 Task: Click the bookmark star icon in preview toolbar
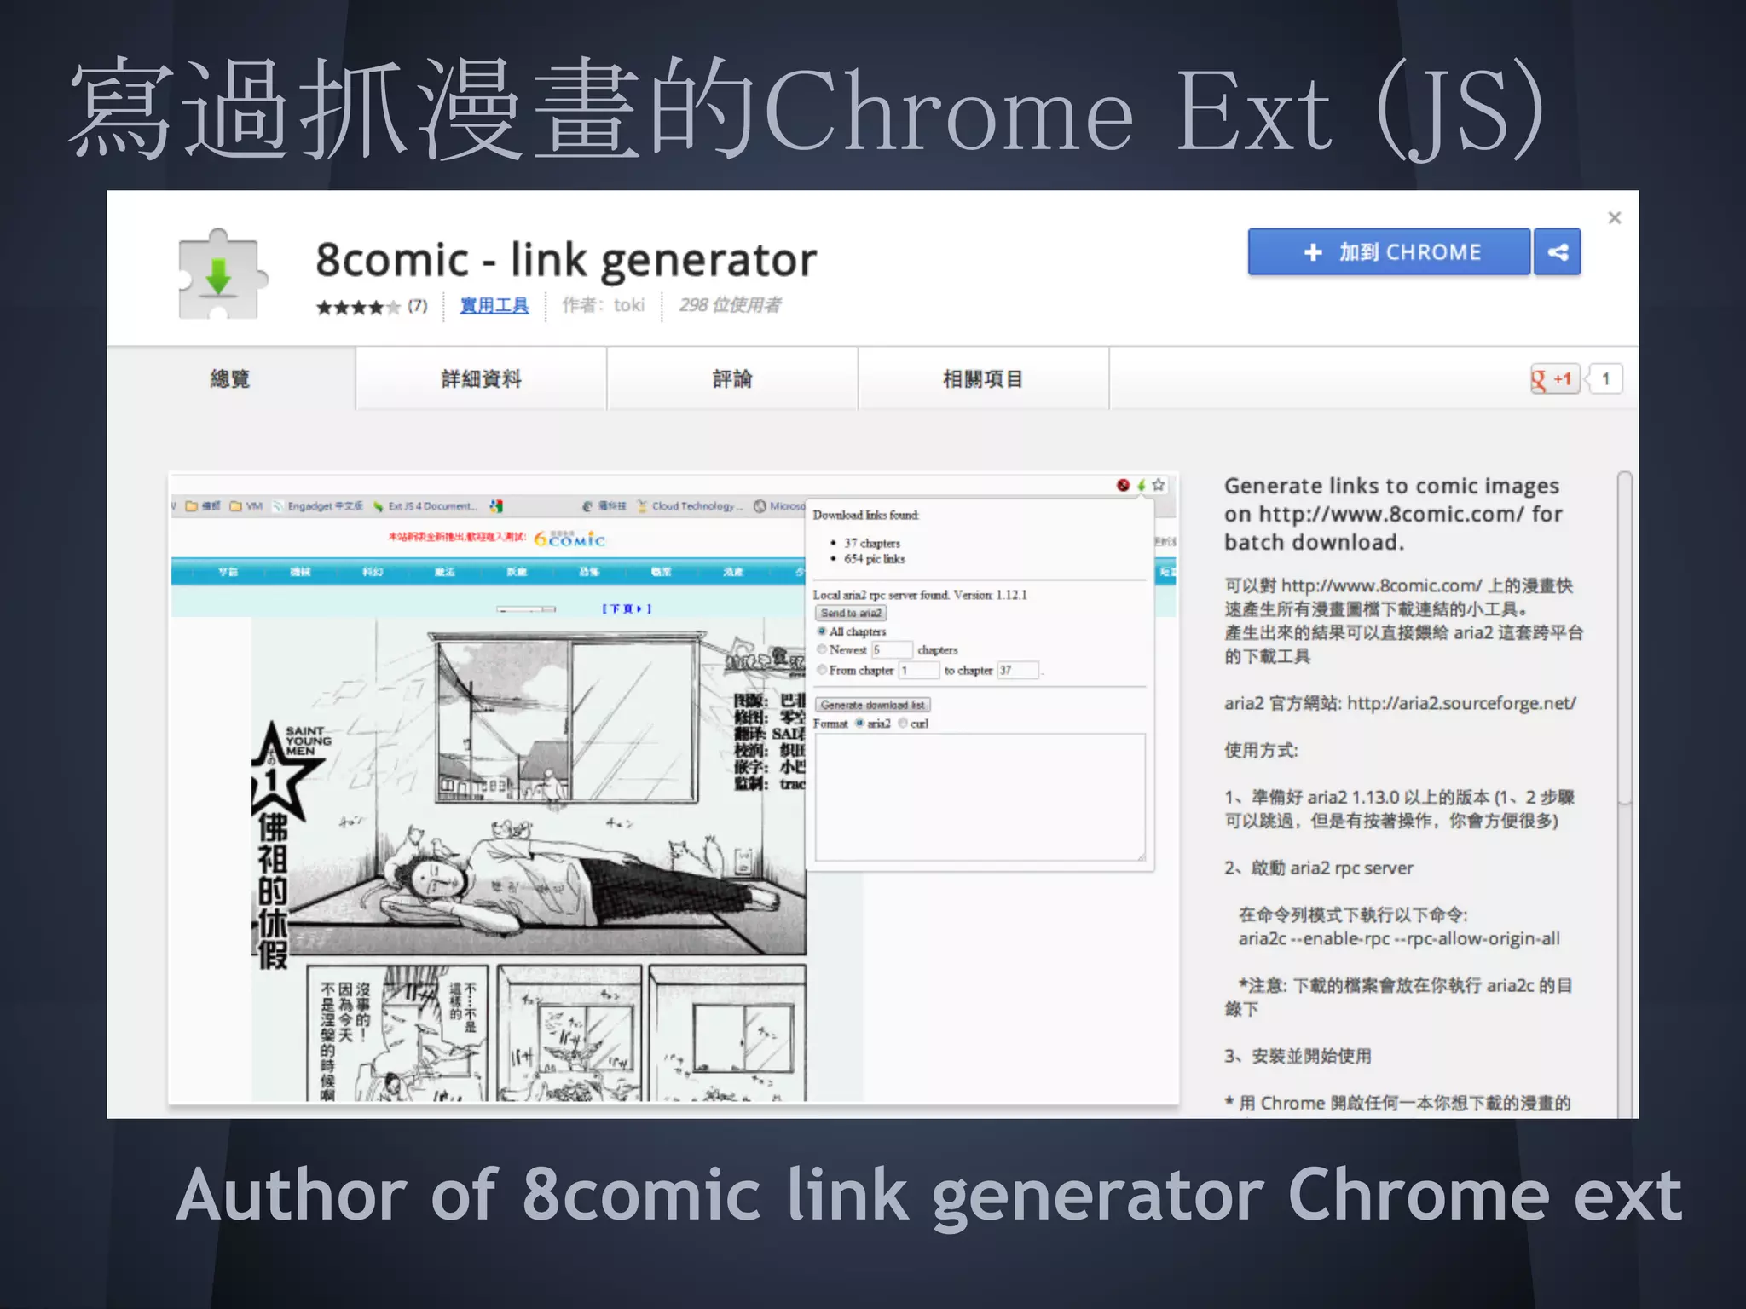1158,485
